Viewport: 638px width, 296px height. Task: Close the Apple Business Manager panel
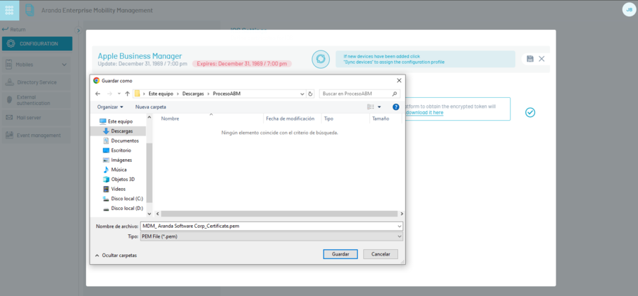click(x=541, y=59)
